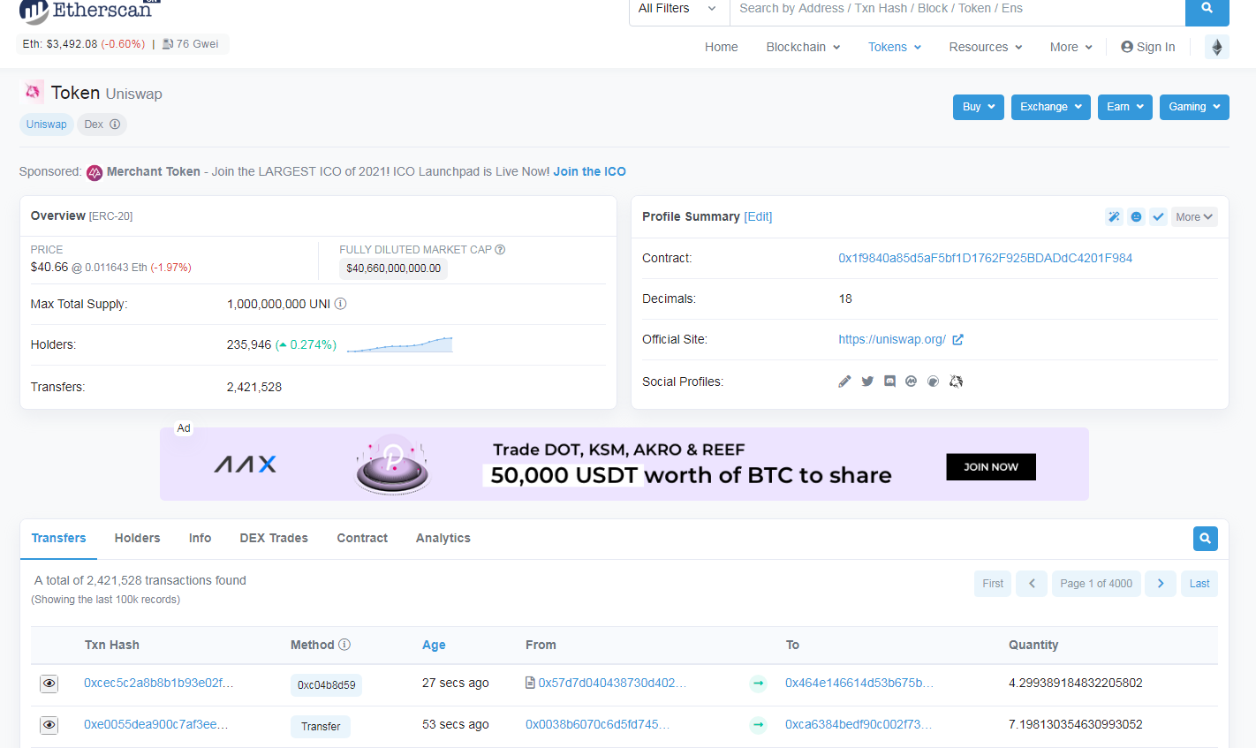Click the JOIN NOW button in the AAX ad
1256x748 pixels.
tap(991, 467)
